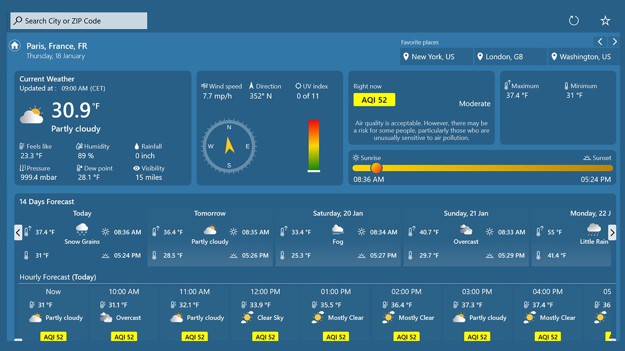Click the Search City or ZIP Code field
625x351 pixels.
78,21
